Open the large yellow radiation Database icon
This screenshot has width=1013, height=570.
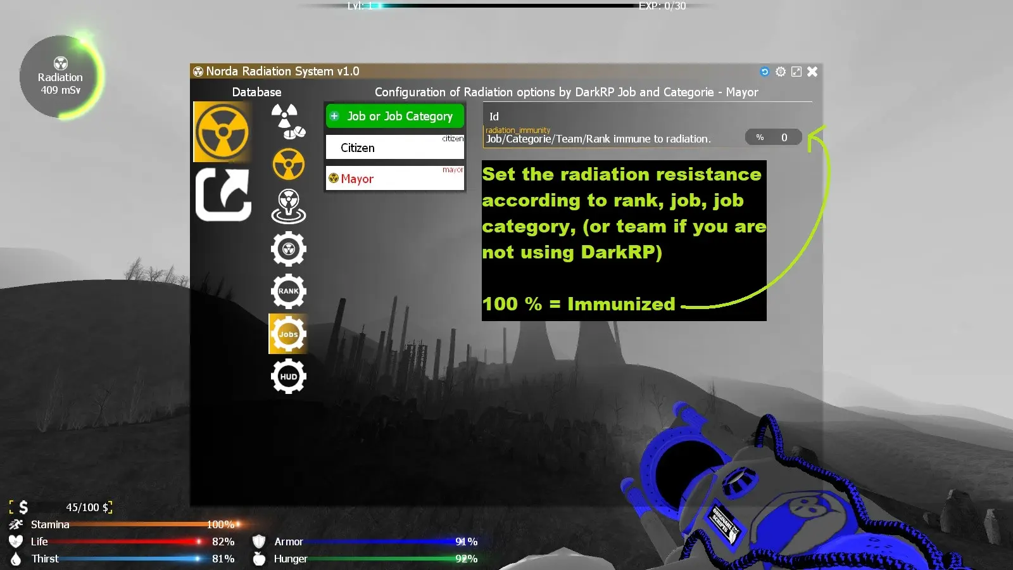(222, 132)
